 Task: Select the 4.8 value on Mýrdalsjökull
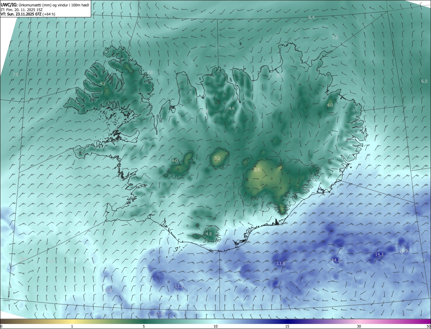coord(209,234)
